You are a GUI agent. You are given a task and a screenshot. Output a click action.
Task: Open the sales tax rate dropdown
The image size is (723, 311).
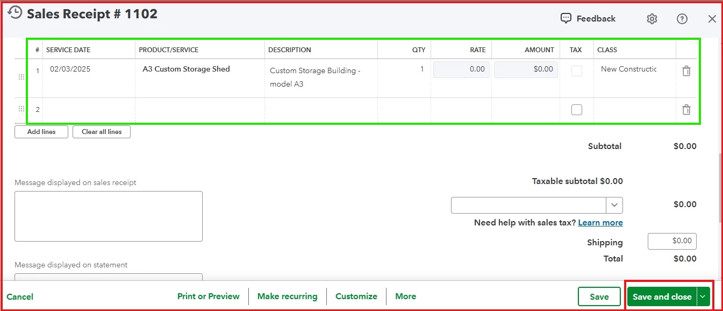coord(614,205)
